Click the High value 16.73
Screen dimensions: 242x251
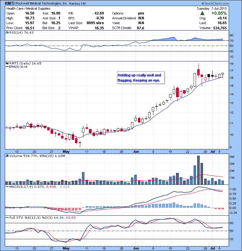tap(30, 18)
